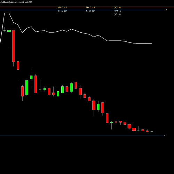Screen dimensions: 174x174
Task: Click the 'OH: 0' readout
Action: point(117,11)
